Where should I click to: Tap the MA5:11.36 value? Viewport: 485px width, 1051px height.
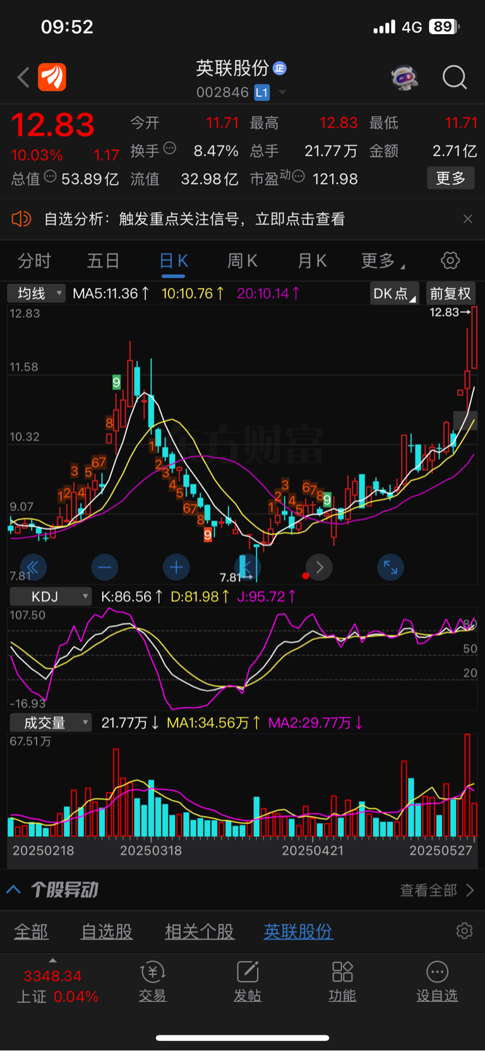[111, 293]
